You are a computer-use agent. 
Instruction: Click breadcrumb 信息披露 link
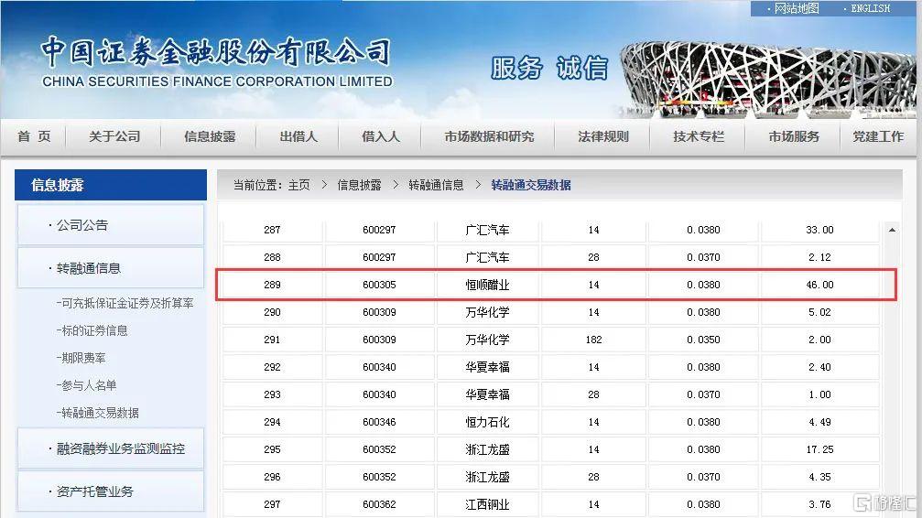(359, 185)
